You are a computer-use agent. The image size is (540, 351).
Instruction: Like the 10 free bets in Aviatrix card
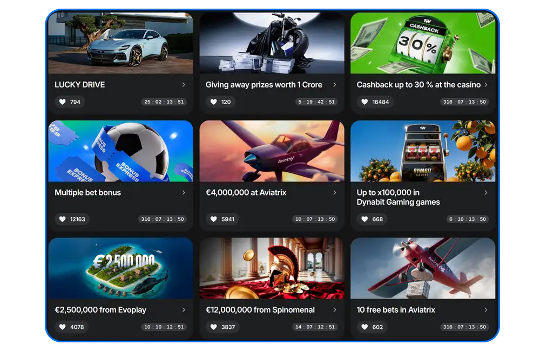pyautogui.click(x=364, y=327)
